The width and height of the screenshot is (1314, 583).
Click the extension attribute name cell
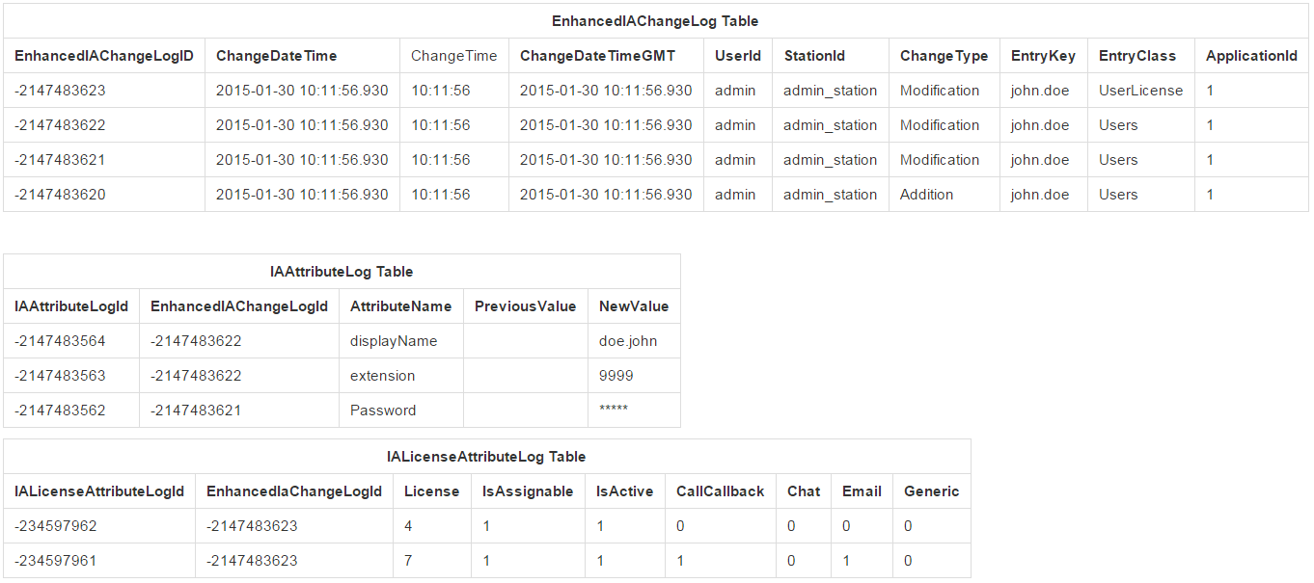tap(383, 376)
